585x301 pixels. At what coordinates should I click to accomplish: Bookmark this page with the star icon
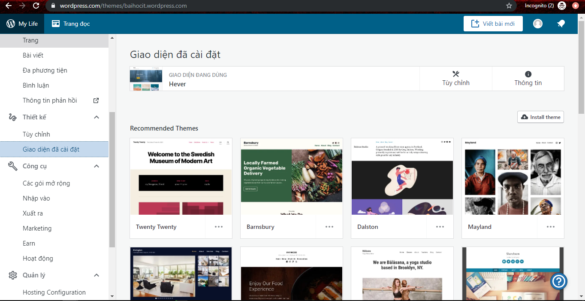pyautogui.click(x=509, y=6)
